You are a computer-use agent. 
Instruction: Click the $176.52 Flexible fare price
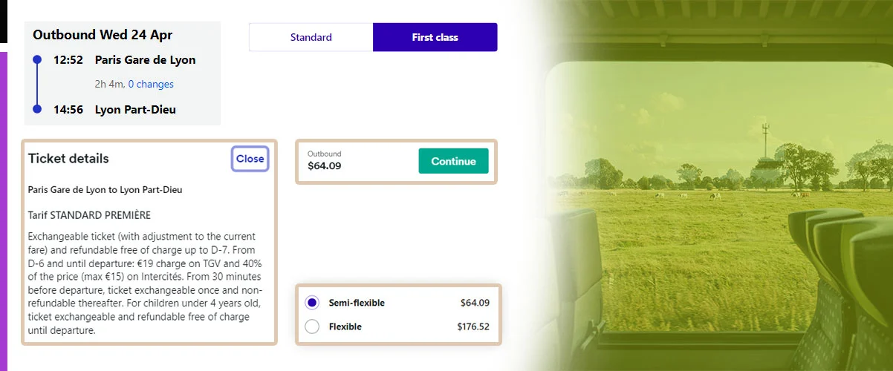tap(473, 326)
